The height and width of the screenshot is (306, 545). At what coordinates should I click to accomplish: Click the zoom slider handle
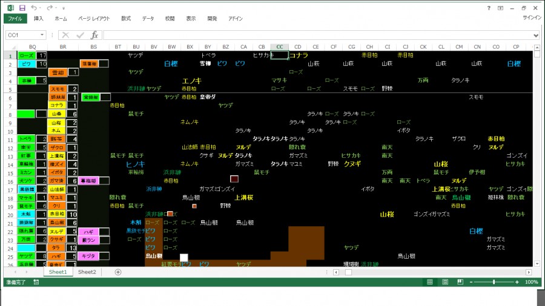coord(494,282)
